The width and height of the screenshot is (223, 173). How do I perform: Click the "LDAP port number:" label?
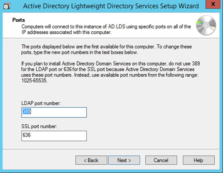point(41,103)
